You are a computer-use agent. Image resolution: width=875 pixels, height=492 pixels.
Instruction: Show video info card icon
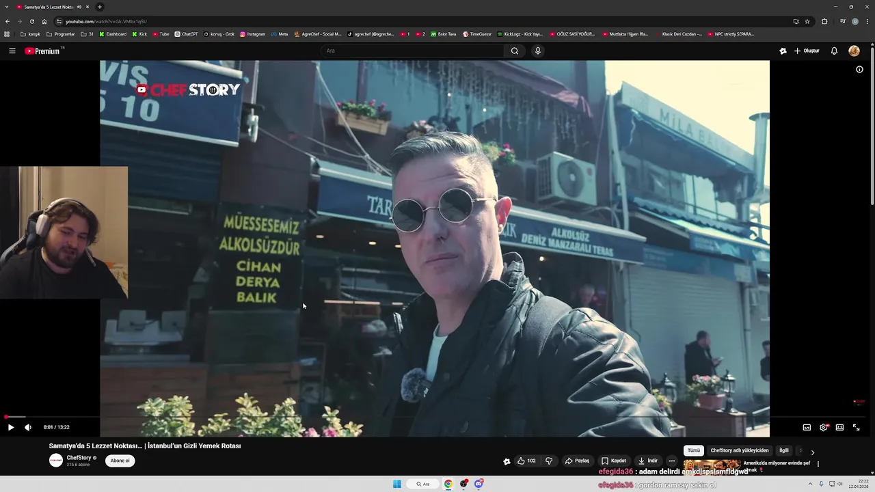[x=859, y=69]
